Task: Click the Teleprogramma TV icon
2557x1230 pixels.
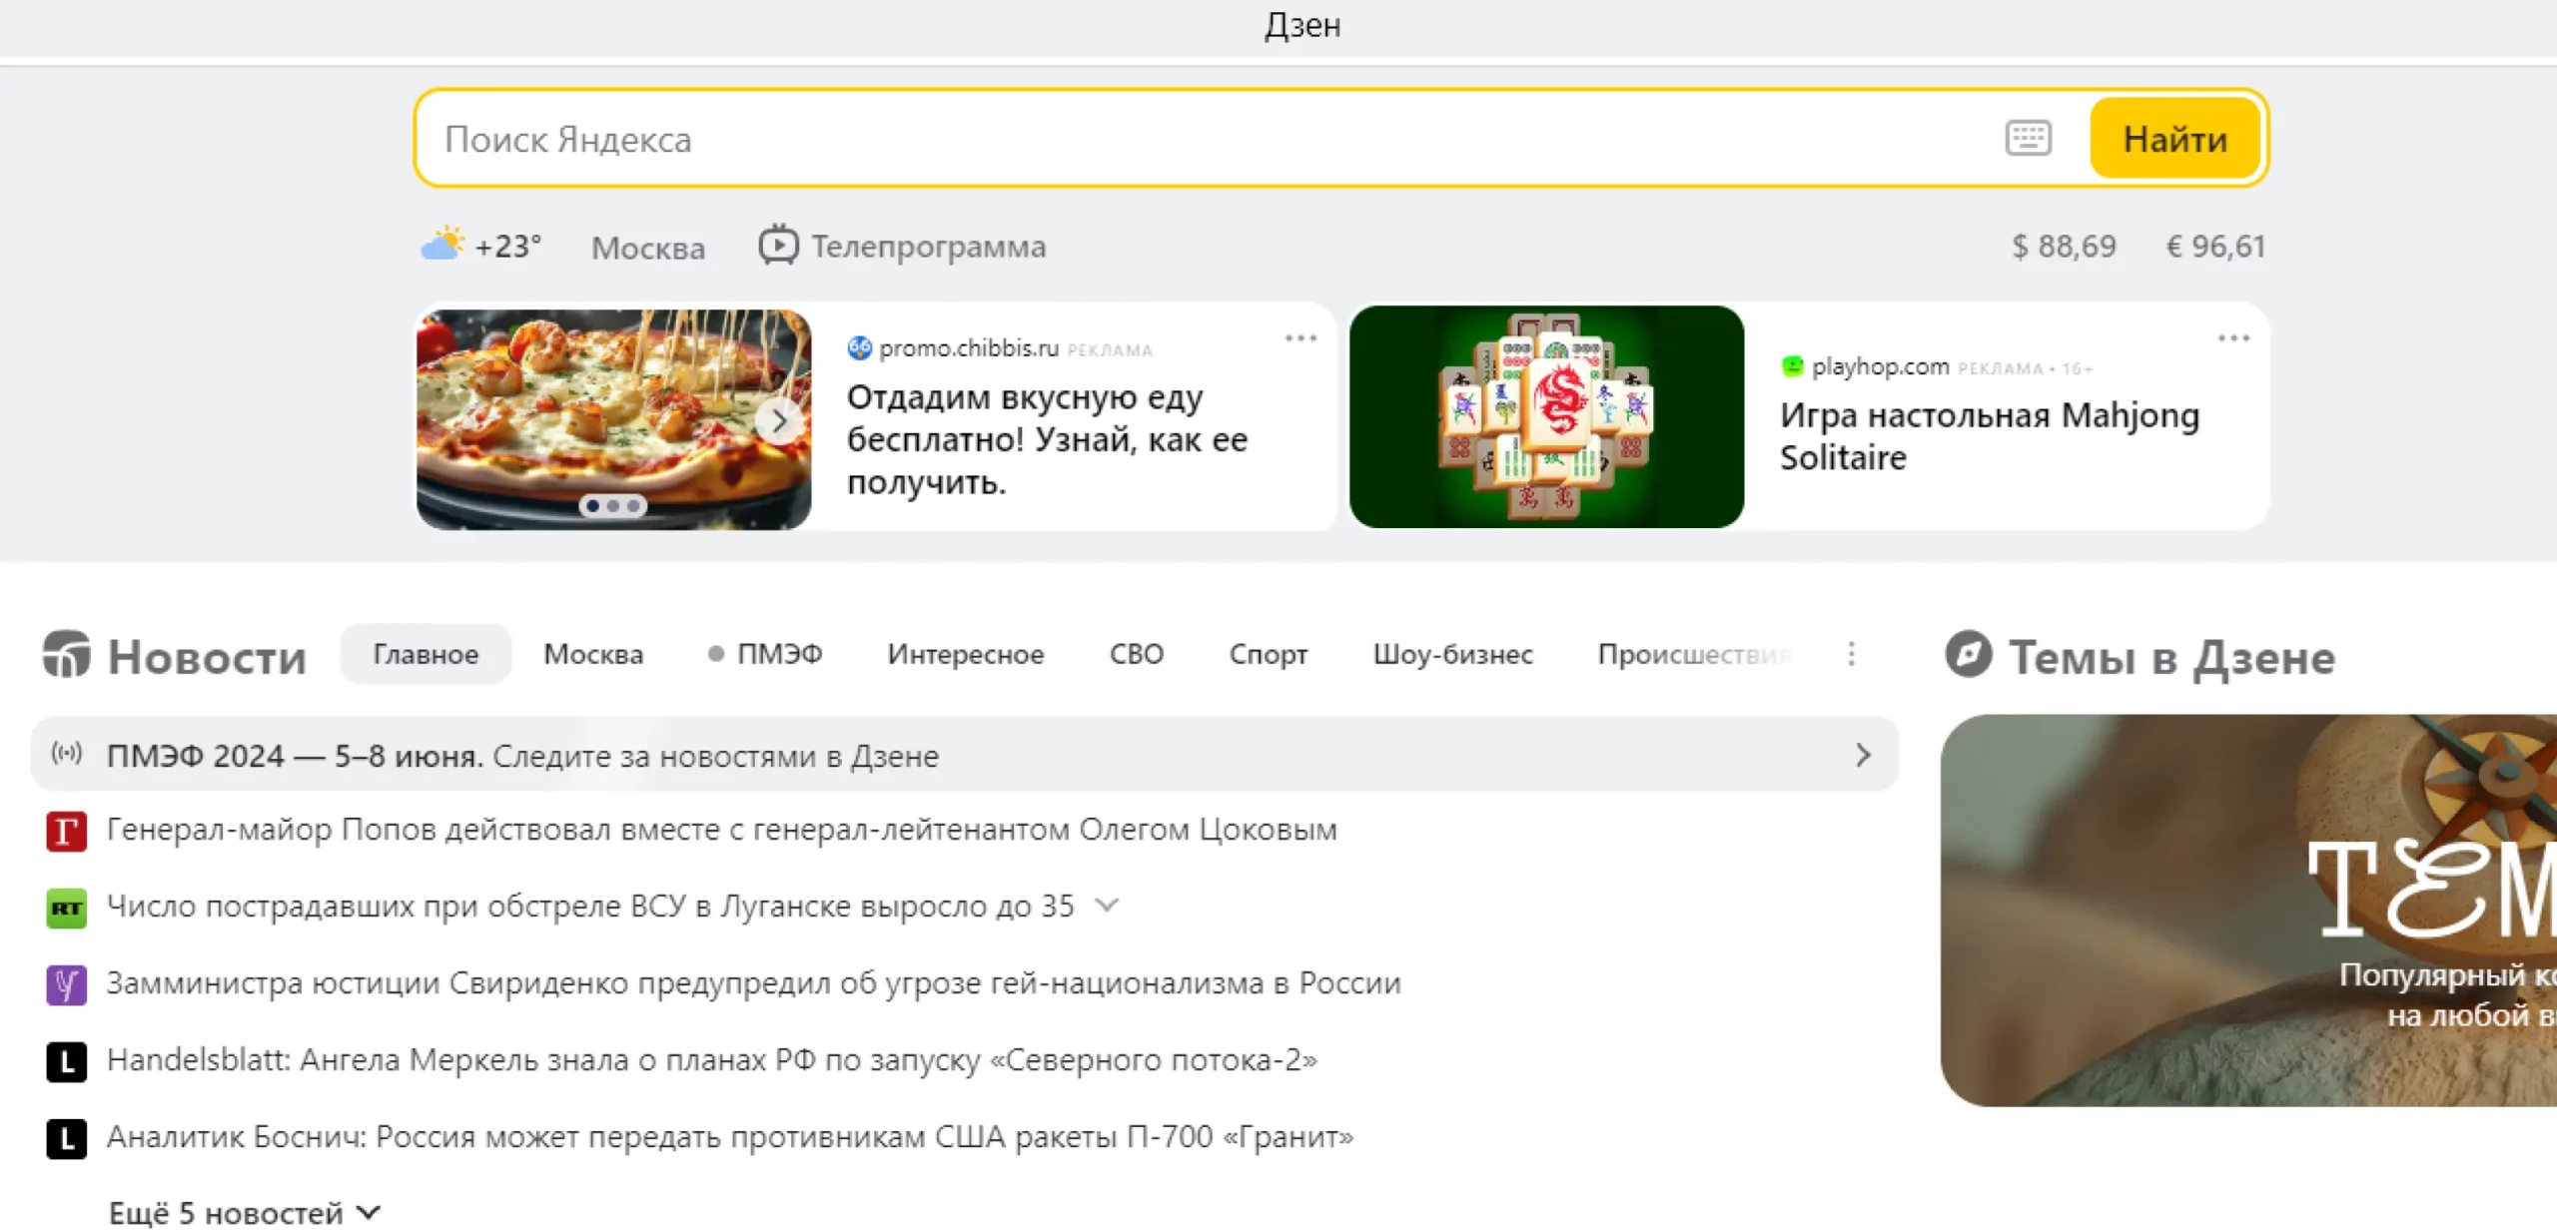Action: (x=778, y=246)
